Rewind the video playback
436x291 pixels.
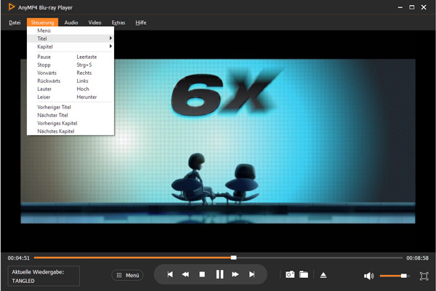(185, 274)
